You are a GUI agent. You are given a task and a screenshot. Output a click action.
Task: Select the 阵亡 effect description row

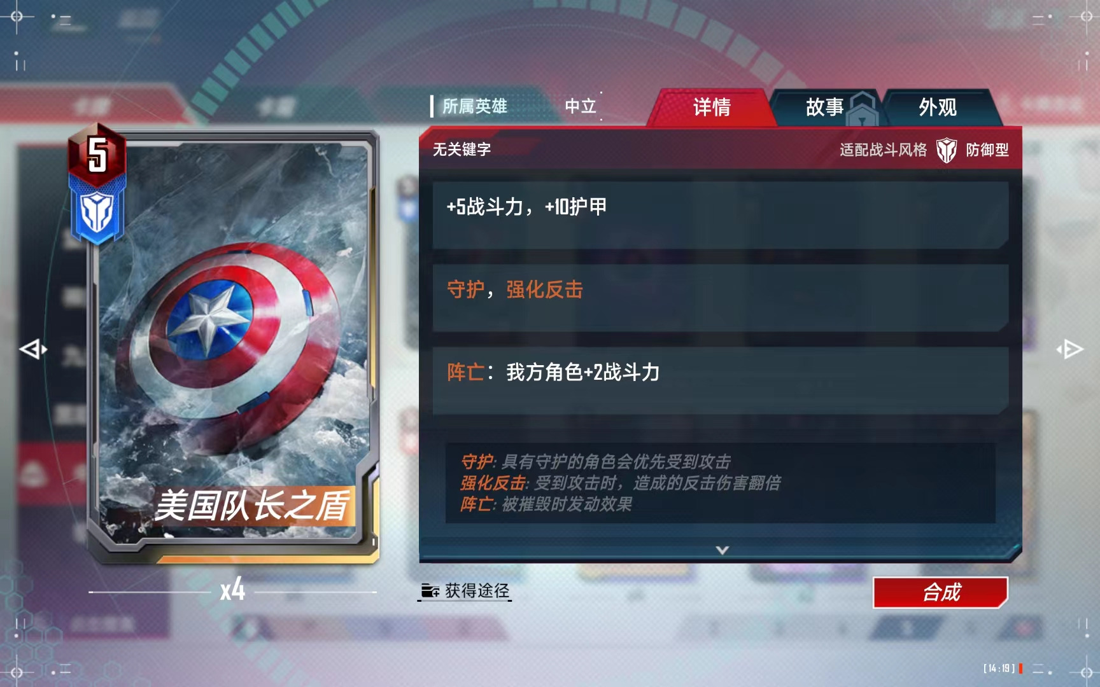click(720, 380)
